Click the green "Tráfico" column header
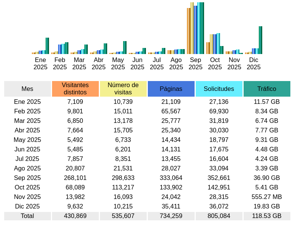This screenshot has height=226, width=301. click(267, 89)
